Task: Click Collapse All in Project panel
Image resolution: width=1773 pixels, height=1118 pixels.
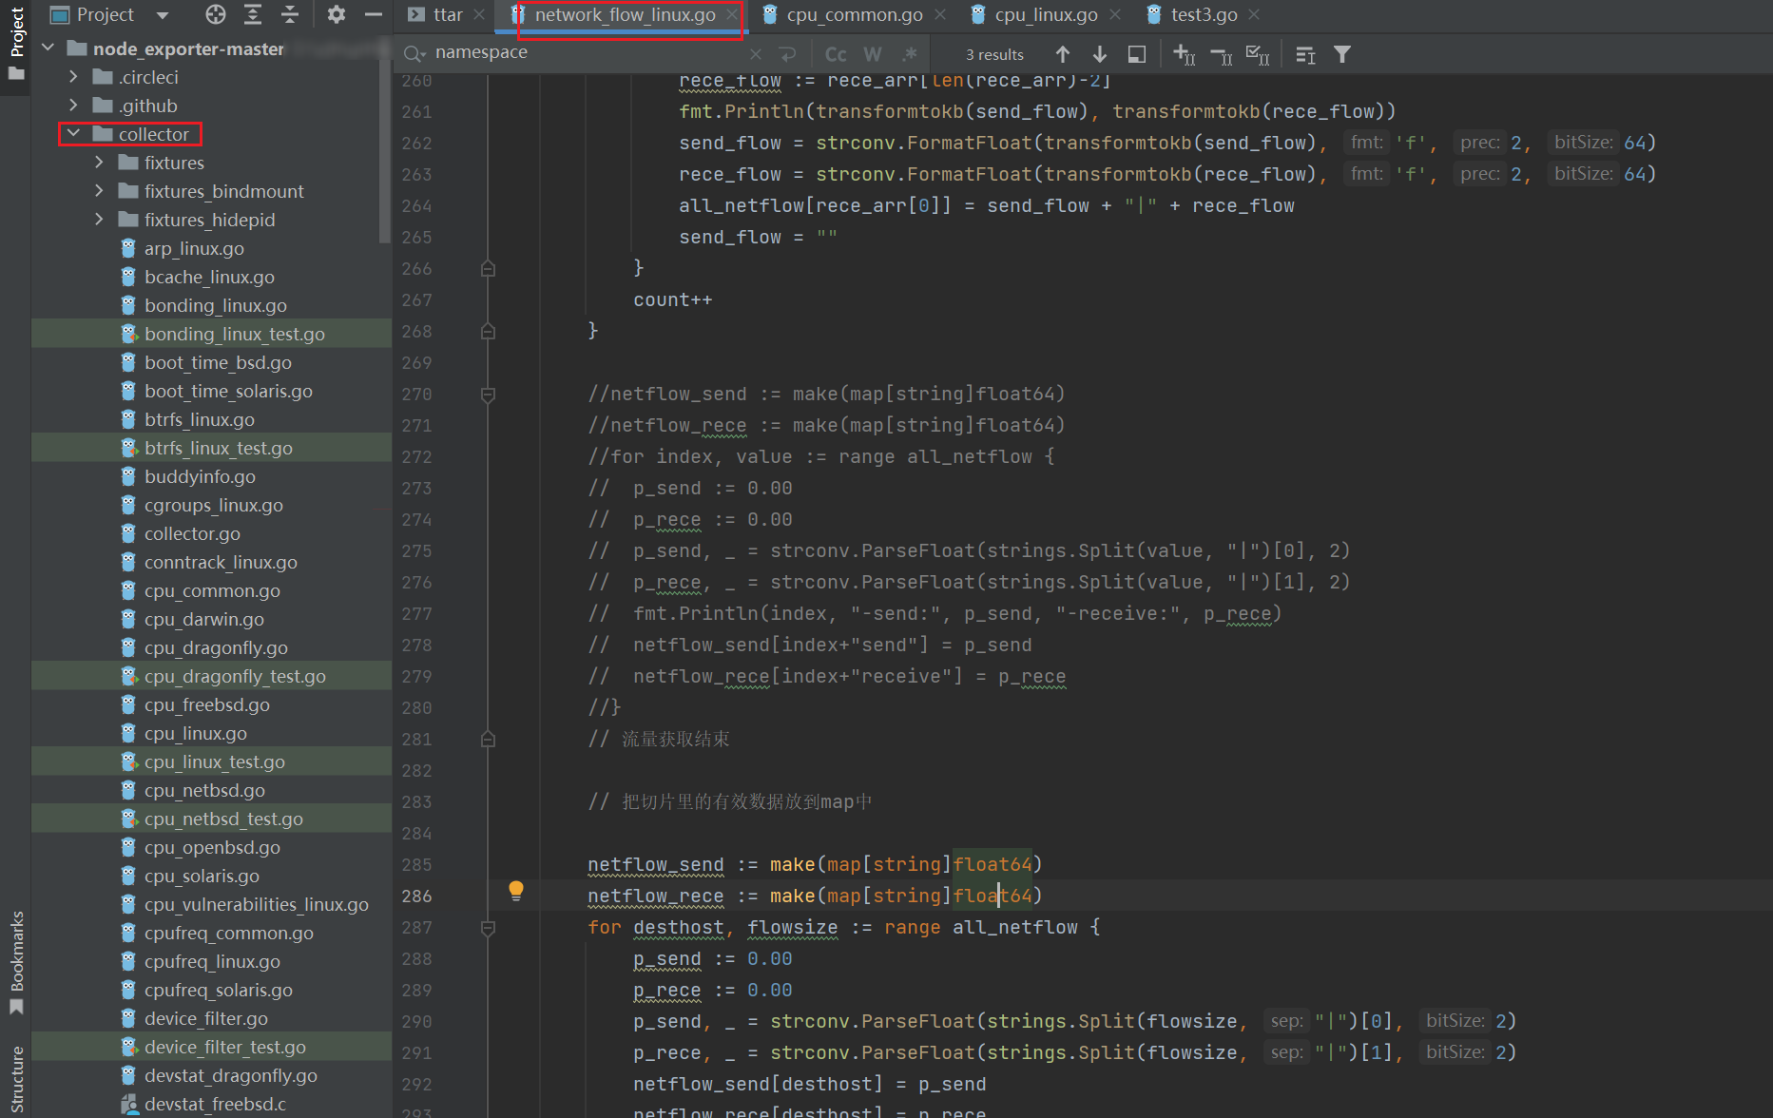Action: click(x=290, y=14)
